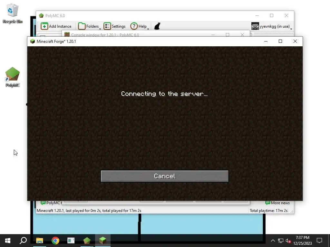Screen dimensions: 330x247
Task: Click the black cat icon in PolyMC toolbar
Action: point(157,26)
